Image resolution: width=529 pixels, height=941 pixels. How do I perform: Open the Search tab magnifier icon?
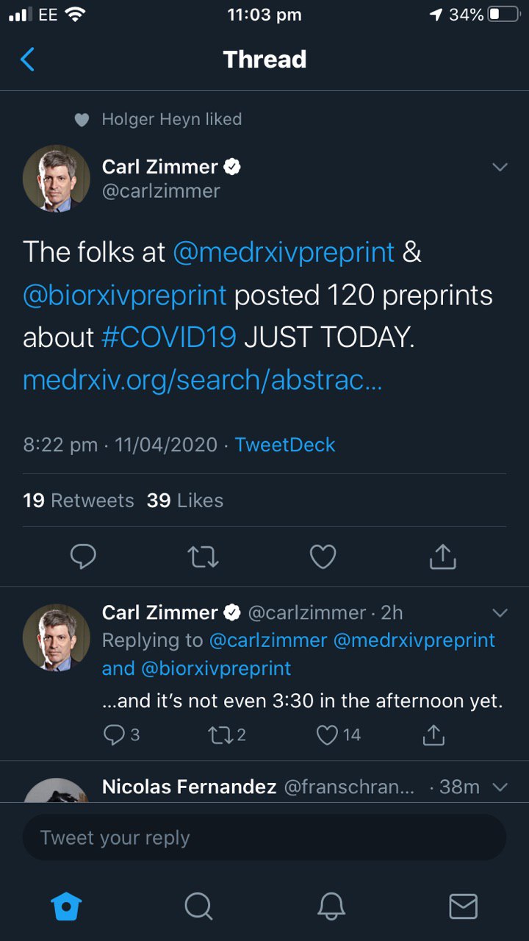coord(198,906)
